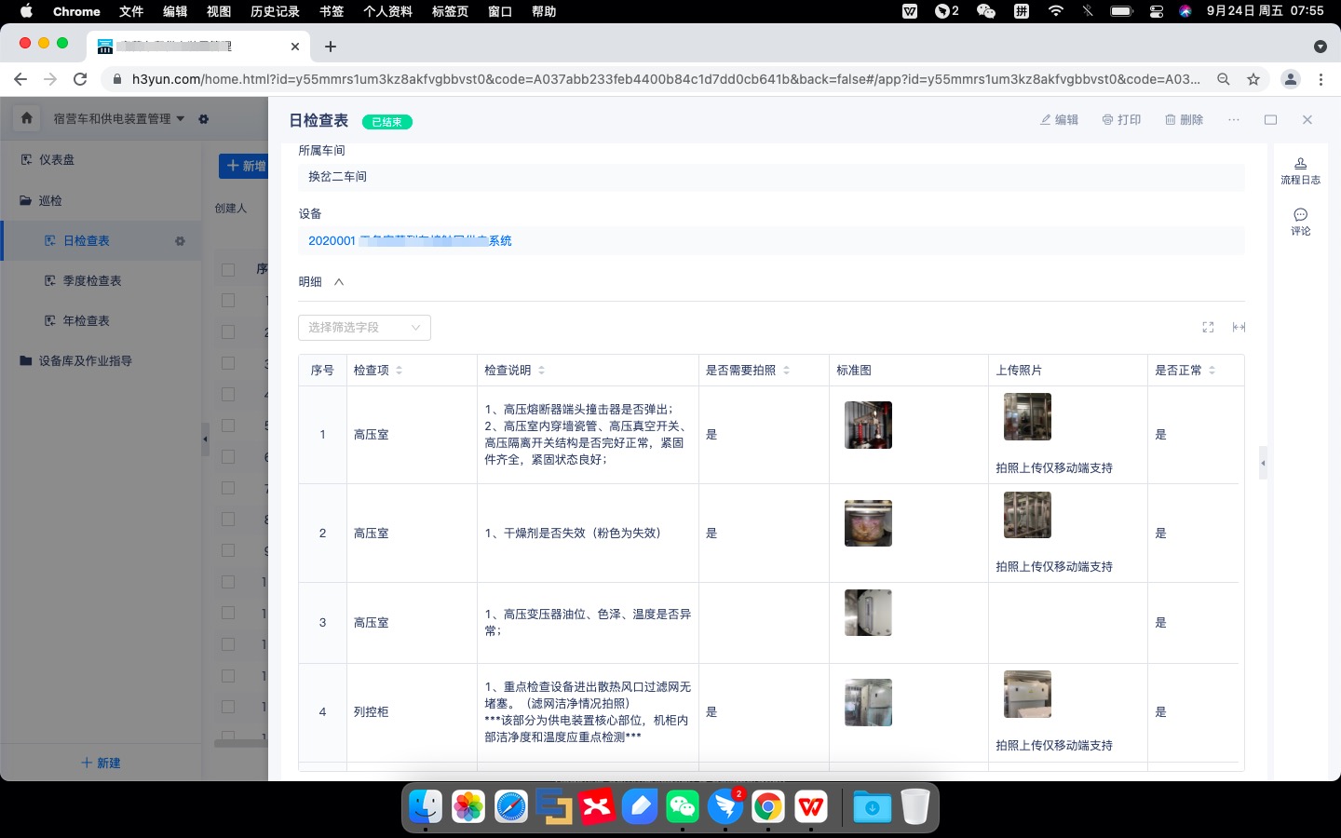Close the current browser tab
Screen dimensions: 1341x838
point(295,46)
